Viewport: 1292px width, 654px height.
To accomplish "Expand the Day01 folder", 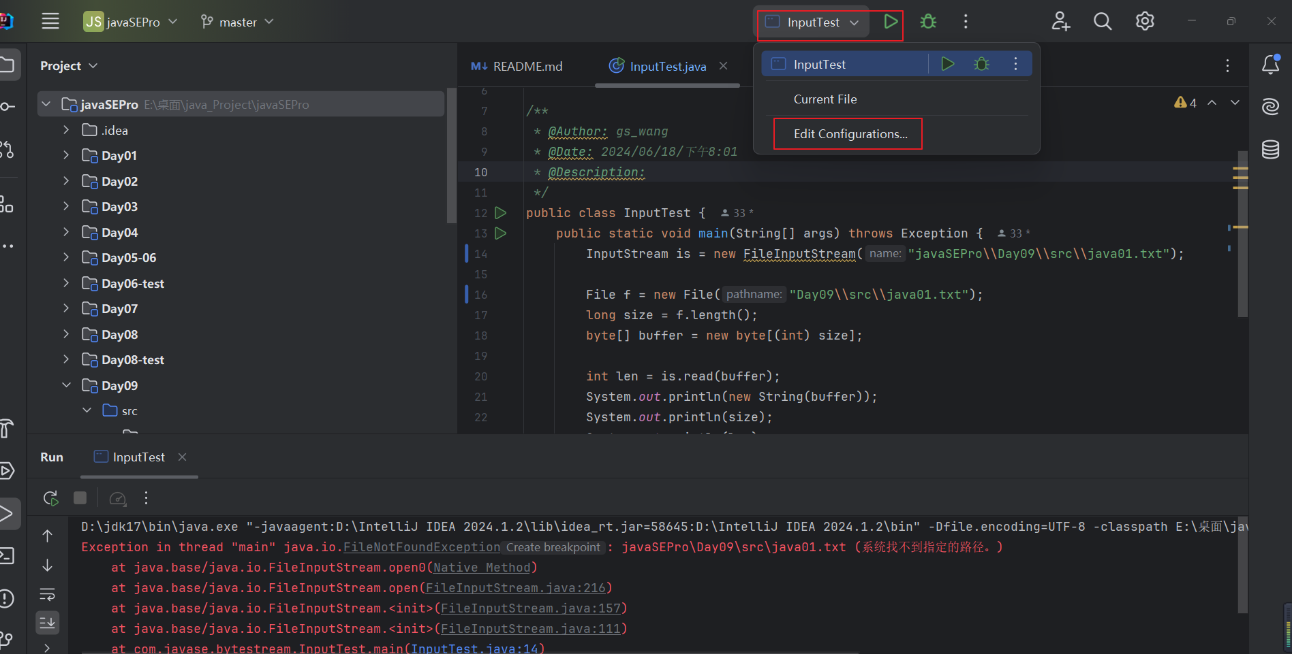I will (66, 155).
